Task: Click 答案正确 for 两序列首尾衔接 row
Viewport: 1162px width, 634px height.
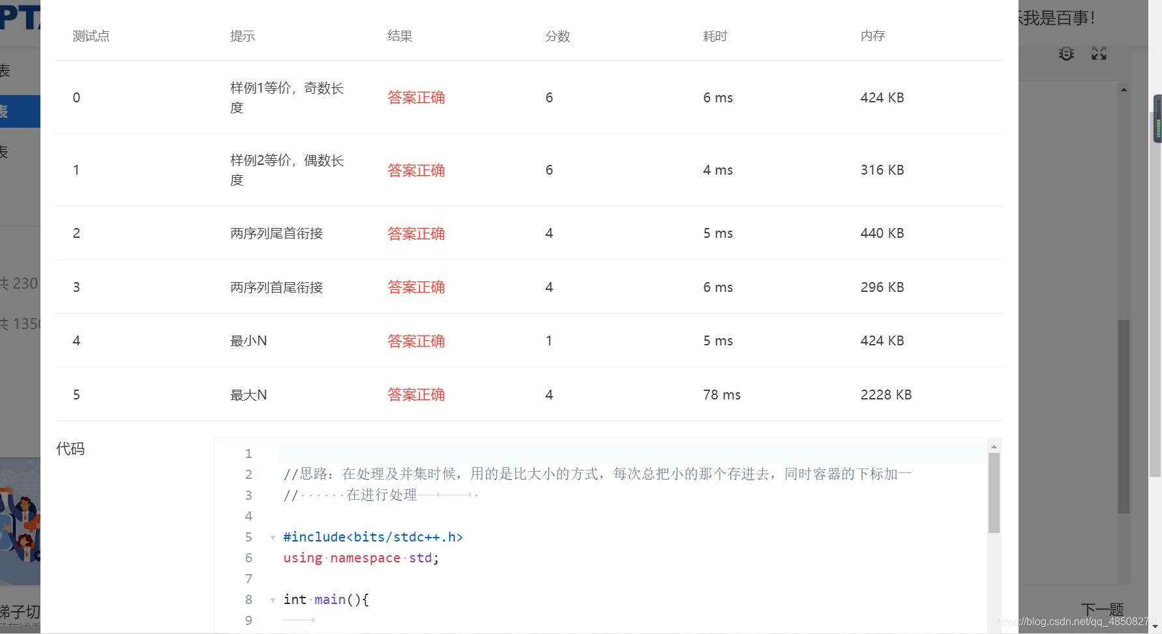Action: click(416, 287)
